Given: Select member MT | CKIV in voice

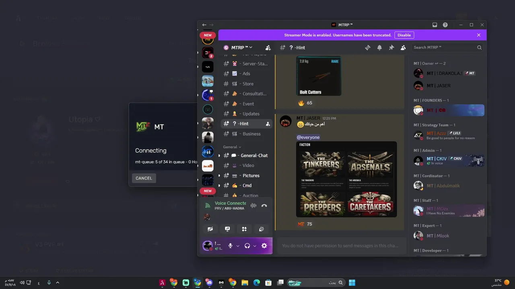Looking at the screenshot, I should tap(448, 161).
